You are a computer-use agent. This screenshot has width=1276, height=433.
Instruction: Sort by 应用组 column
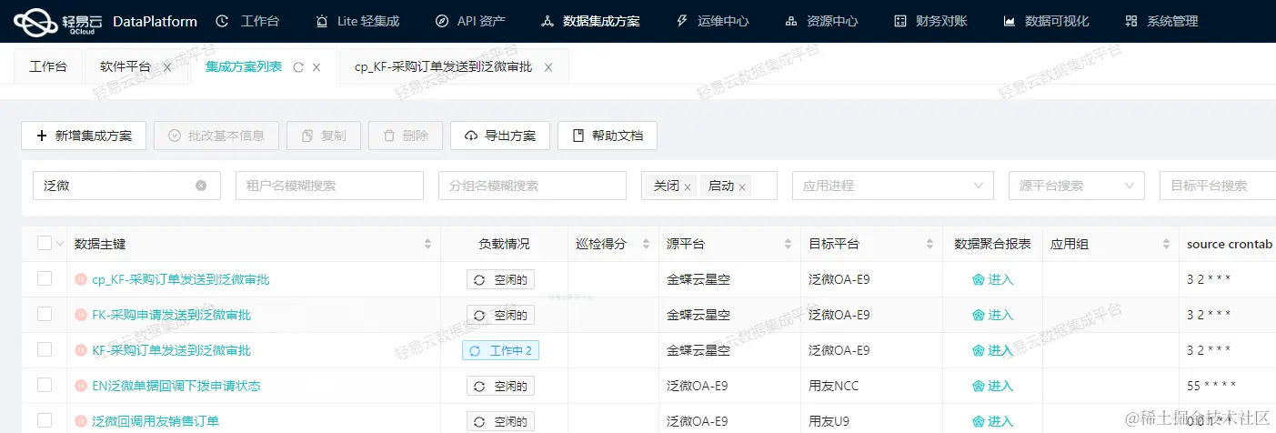1166,244
